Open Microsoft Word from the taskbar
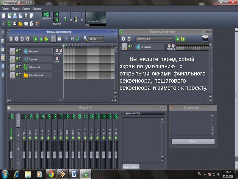238x179 pixels. 74,174
